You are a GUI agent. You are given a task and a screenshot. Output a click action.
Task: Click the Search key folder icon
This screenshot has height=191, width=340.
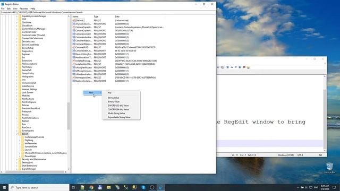[20, 134]
